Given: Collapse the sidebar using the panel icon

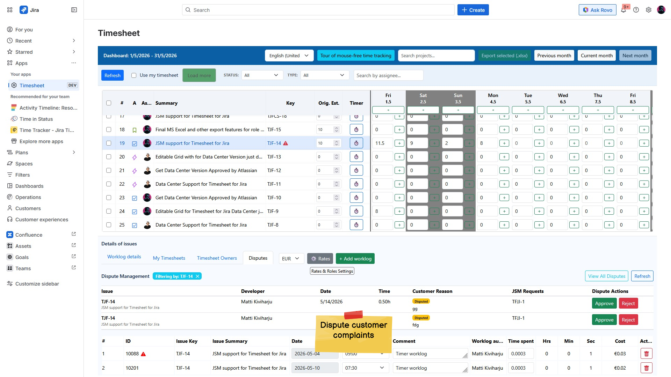Looking at the screenshot, I should tap(74, 10).
